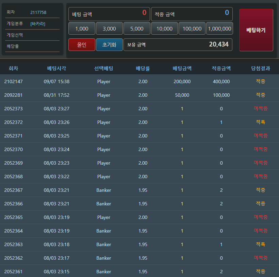This screenshot has width=279, height=277.
Task: Go all-in with the red 올인 button
Action: [82, 44]
